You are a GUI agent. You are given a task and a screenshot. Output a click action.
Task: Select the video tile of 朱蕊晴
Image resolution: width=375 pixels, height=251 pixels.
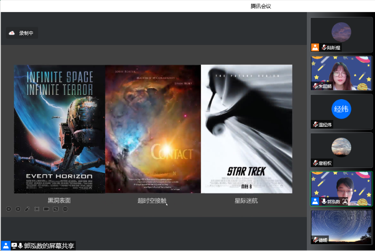(x=342, y=73)
